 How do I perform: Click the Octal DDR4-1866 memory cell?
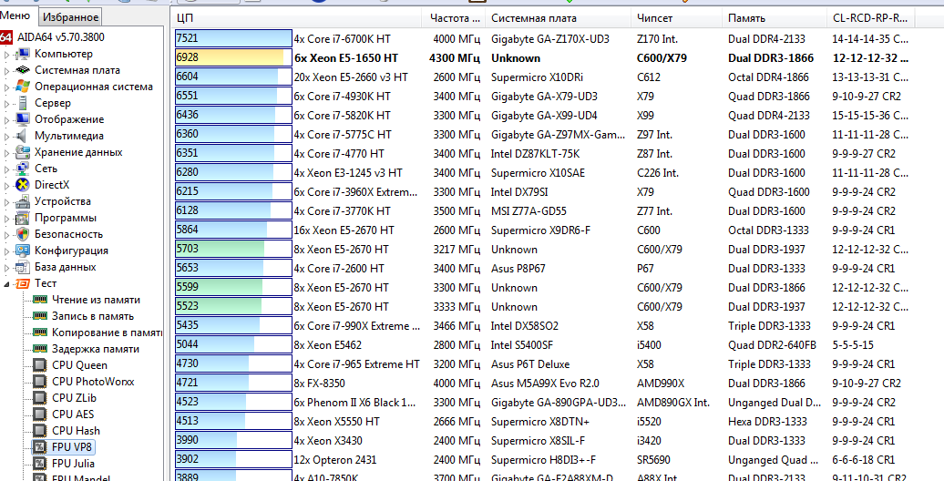point(768,77)
